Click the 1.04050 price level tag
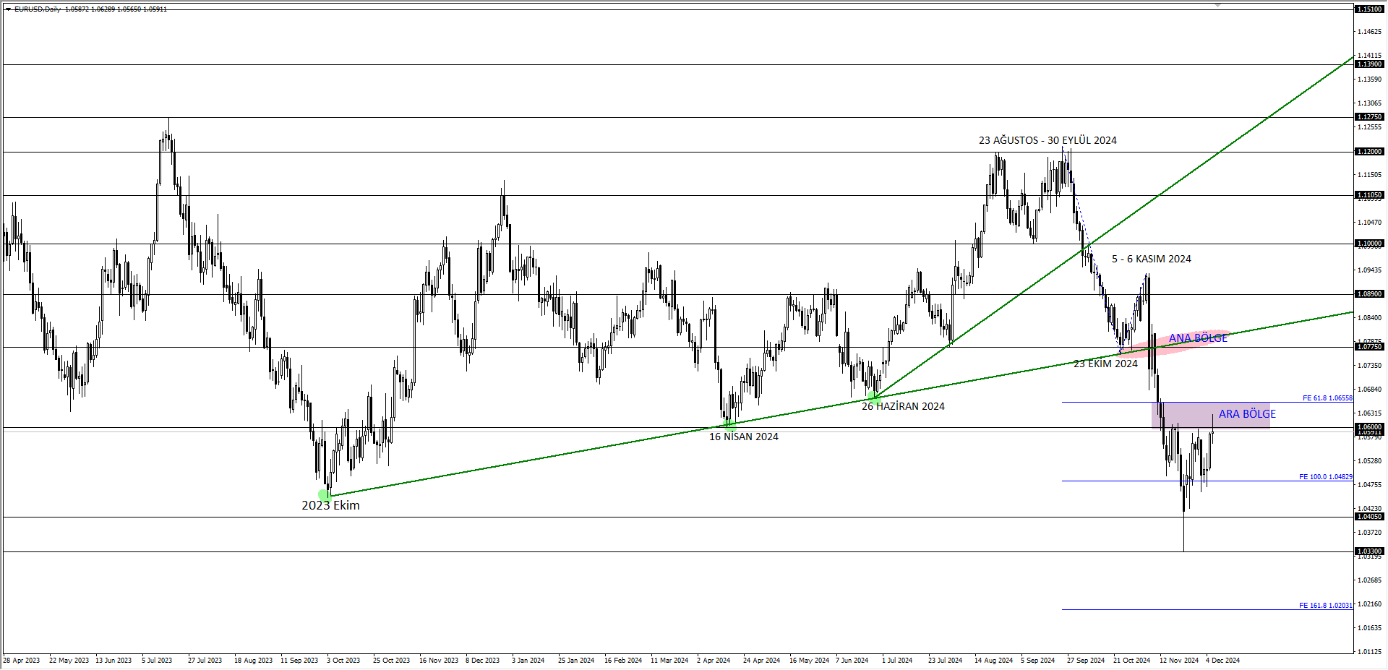Viewport: 1388px width, 670px height. click(x=1369, y=517)
